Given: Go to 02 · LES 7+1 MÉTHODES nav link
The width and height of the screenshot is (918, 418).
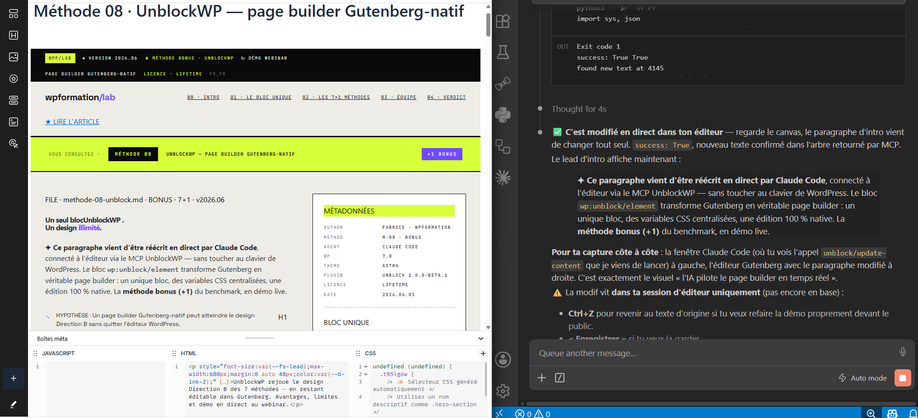Looking at the screenshot, I should click(x=336, y=98).
